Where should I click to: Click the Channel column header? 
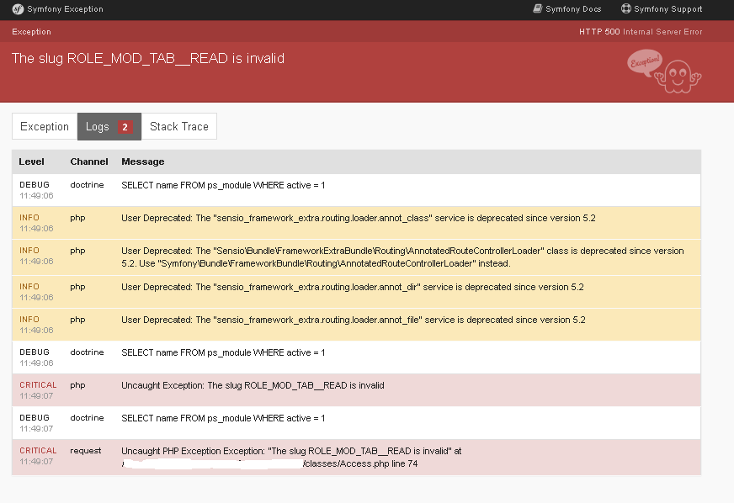[89, 161]
